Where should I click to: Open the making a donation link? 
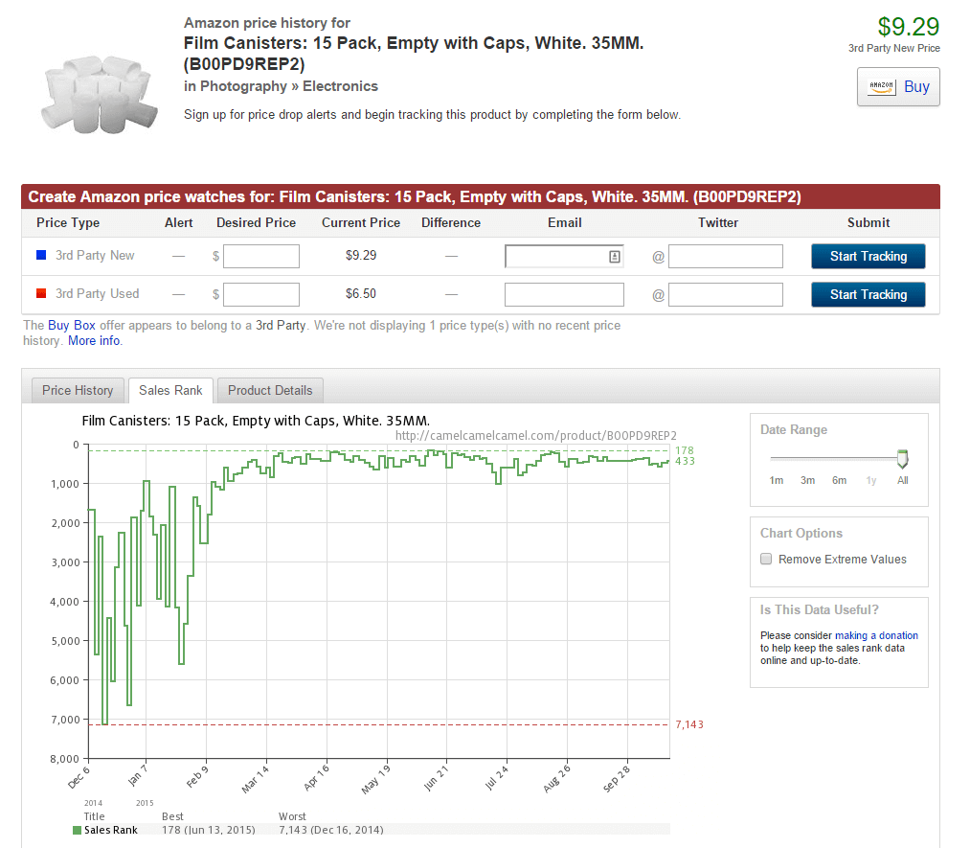point(876,635)
